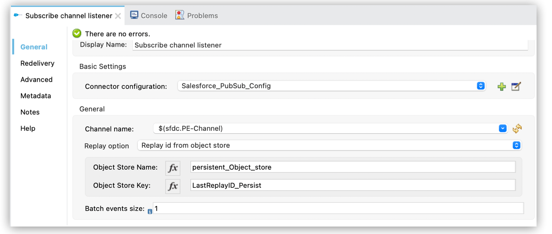The height and width of the screenshot is (234, 552).
Task: Click the Batch events size info icon
Action: click(150, 211)
